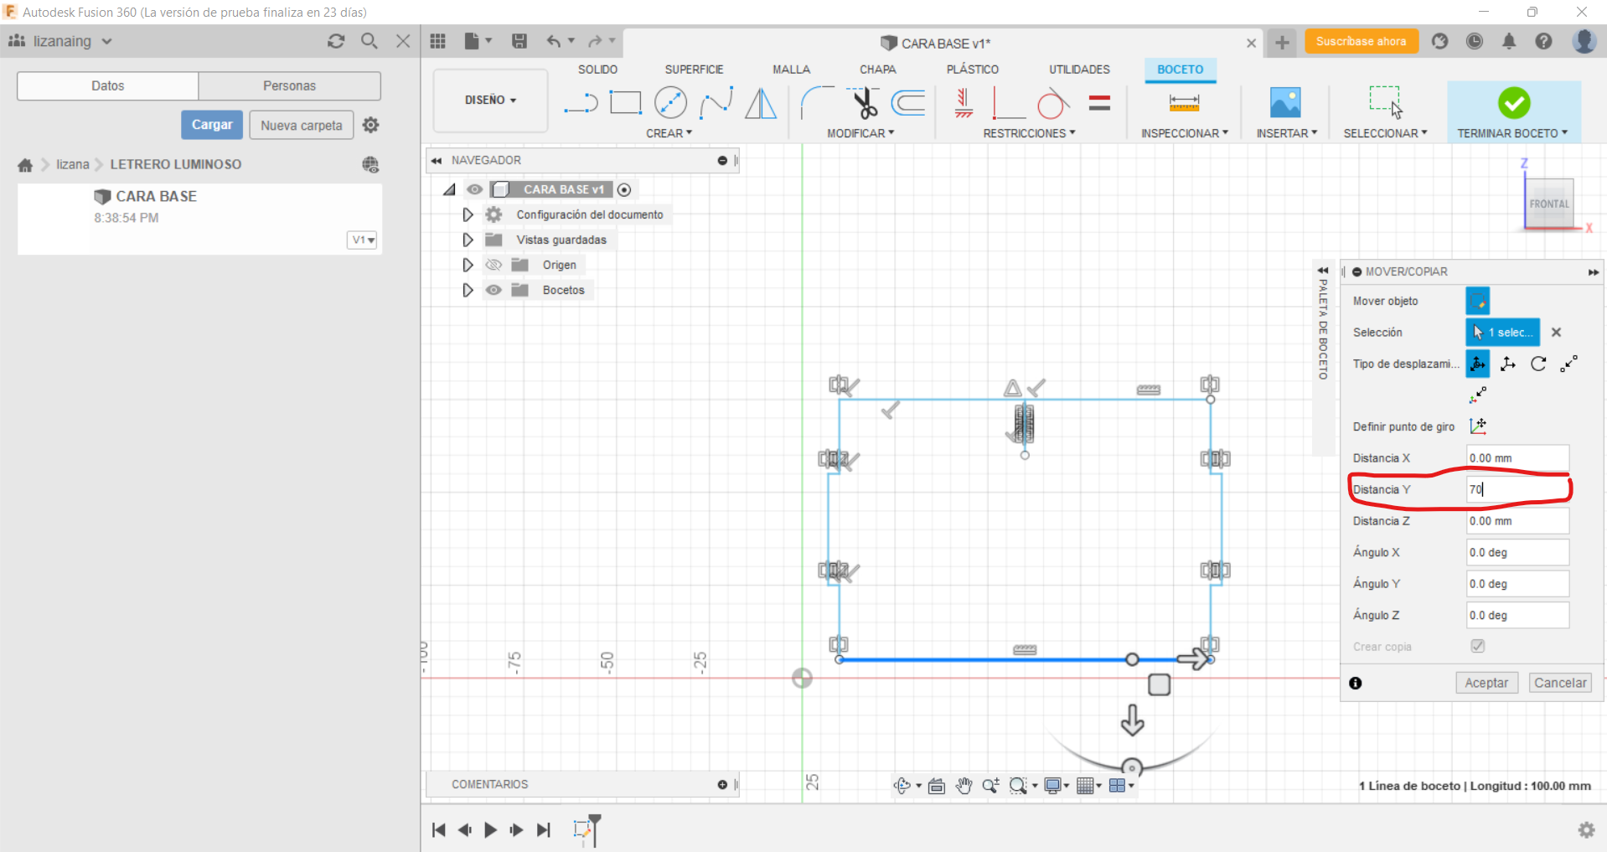Click Cancelar in Mover/Copiar dialog

[1560, 683]
